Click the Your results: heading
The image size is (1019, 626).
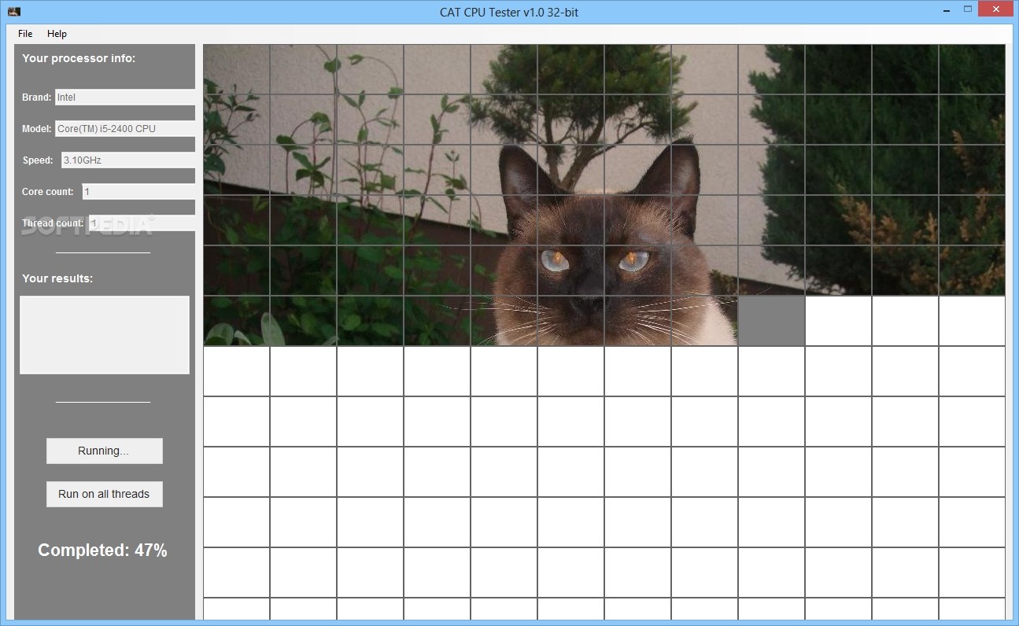click(x=57, y=278)
